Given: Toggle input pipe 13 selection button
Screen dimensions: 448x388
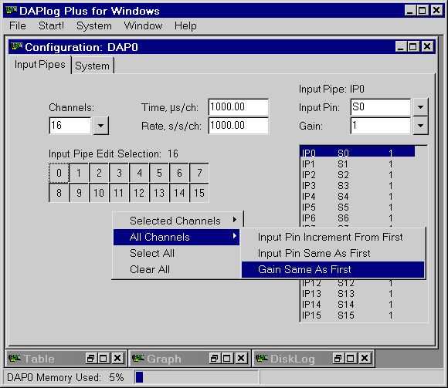Looking at the screenshot, I should point(159,193).
